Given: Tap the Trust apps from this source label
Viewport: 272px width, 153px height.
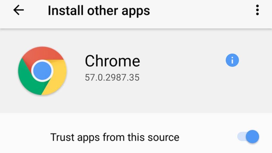Looking at the screenshot, I should 114,137.
